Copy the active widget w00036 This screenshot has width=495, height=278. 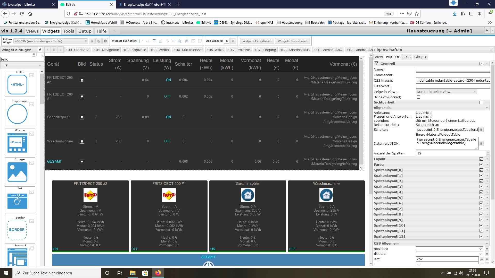(x=98, y=41)
